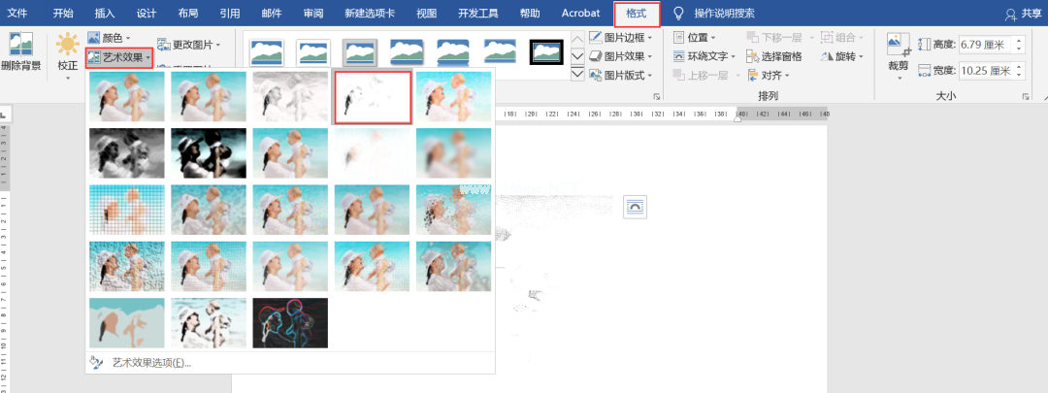Click the 高度 height input field
Image resolution: width=1048 pixels, height=393 pixels.
(987, 45)
